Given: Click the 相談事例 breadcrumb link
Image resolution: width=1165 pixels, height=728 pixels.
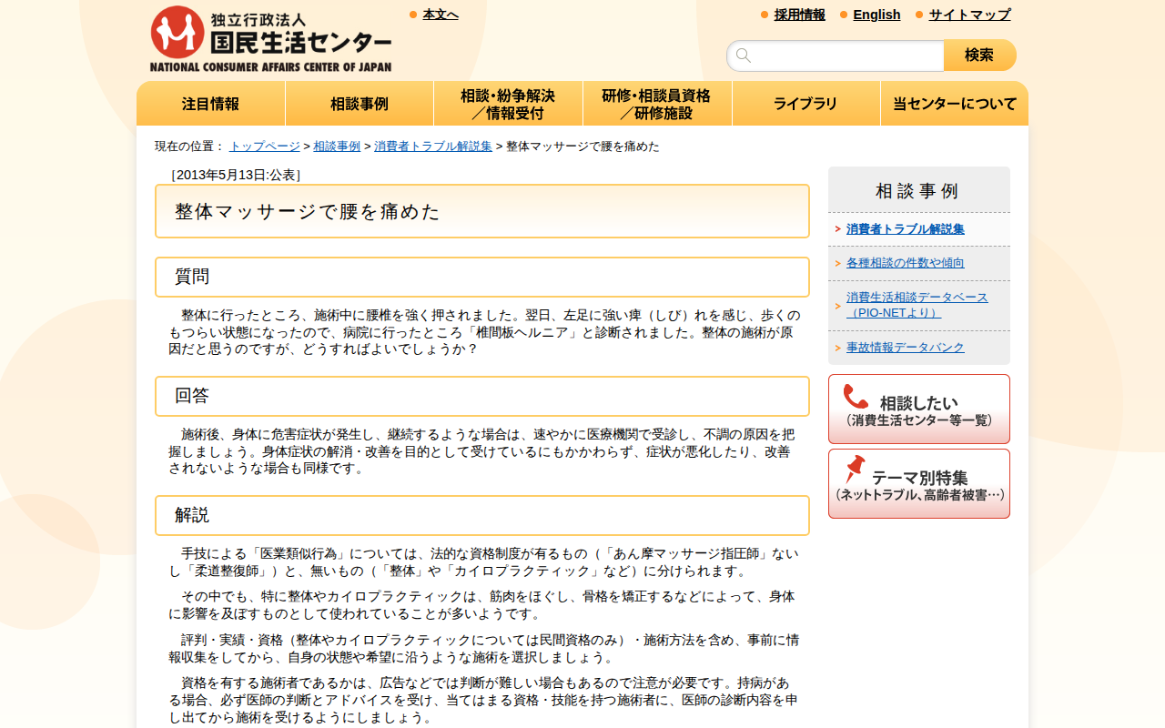Looking at the screenshot, I should (x=337, y=146).
